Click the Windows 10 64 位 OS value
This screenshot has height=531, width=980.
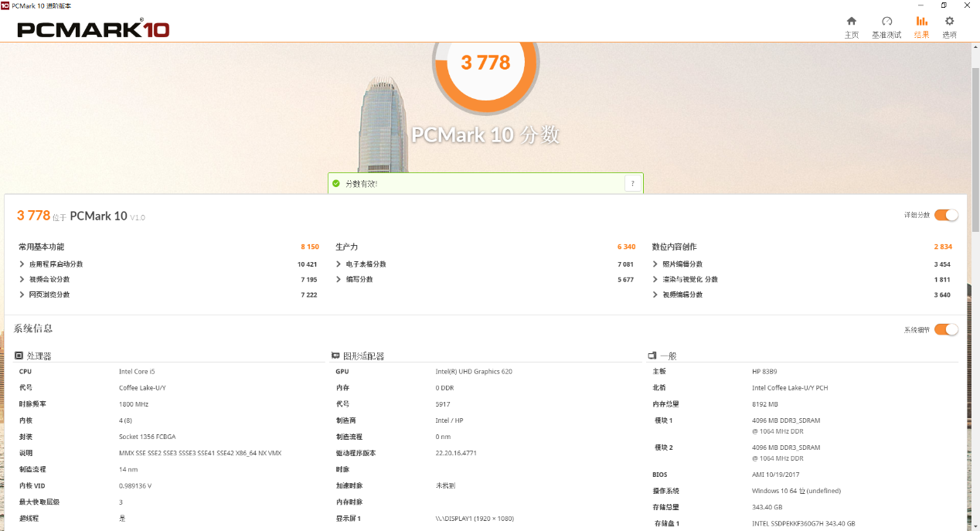[x=796, y=491]
